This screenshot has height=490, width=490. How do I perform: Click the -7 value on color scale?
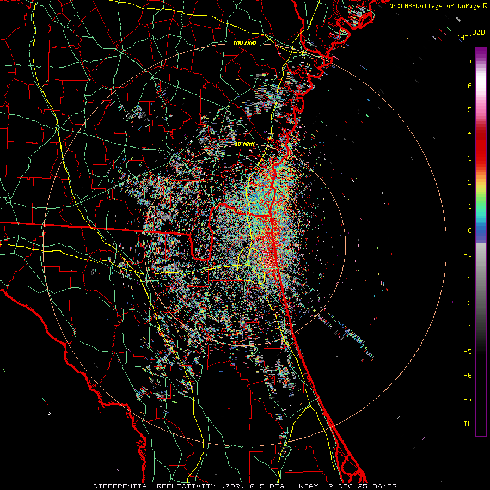(468, 400)
